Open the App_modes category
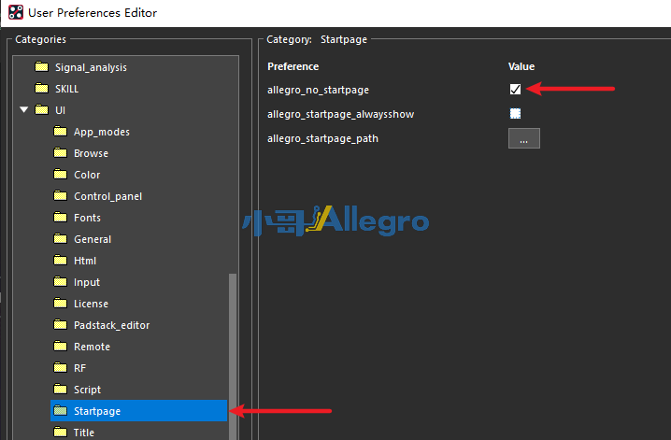Screen dimensions: 671x440 tap(102, 132)
